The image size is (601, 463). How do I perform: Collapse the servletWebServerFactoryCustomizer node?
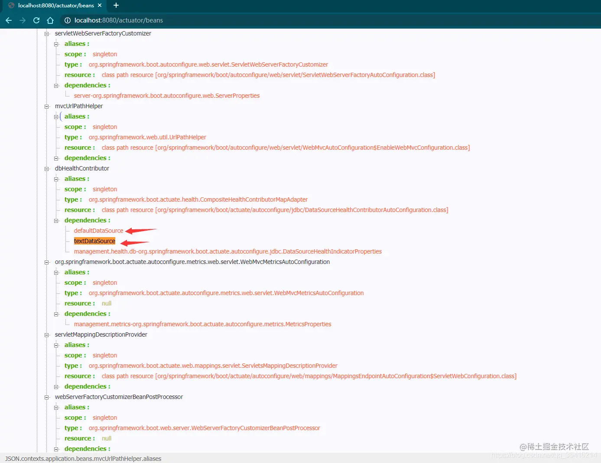(47, 34)
